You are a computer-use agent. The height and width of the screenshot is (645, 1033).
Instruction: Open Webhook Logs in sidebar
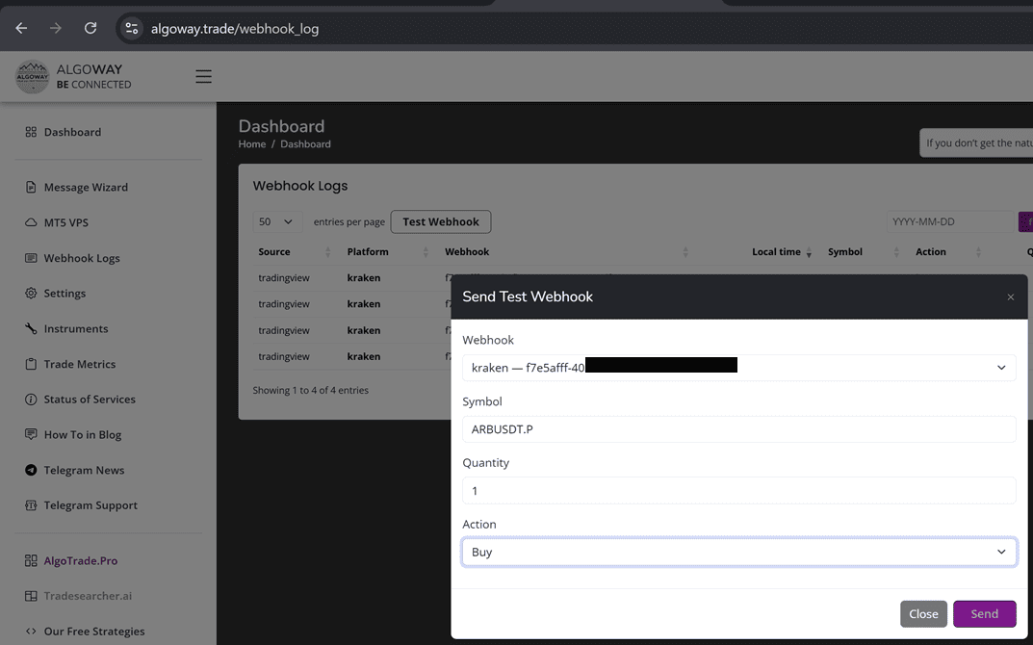82,258
